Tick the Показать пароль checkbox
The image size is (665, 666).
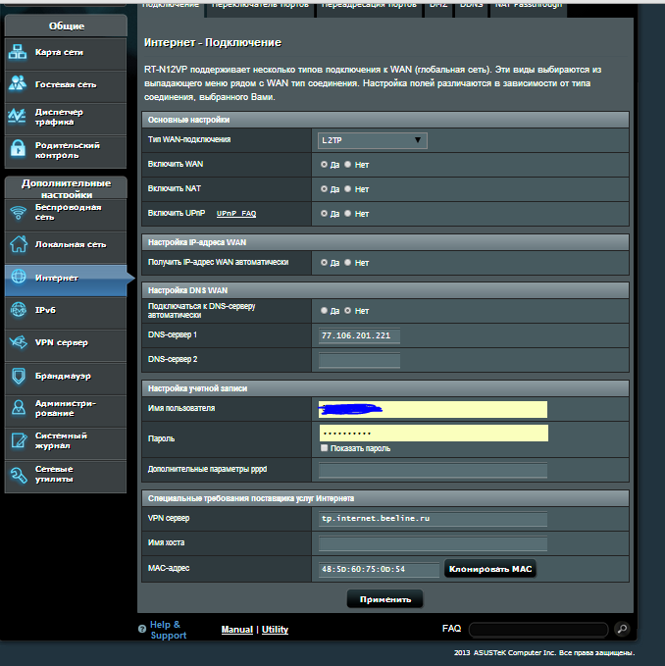pos(325,448)
